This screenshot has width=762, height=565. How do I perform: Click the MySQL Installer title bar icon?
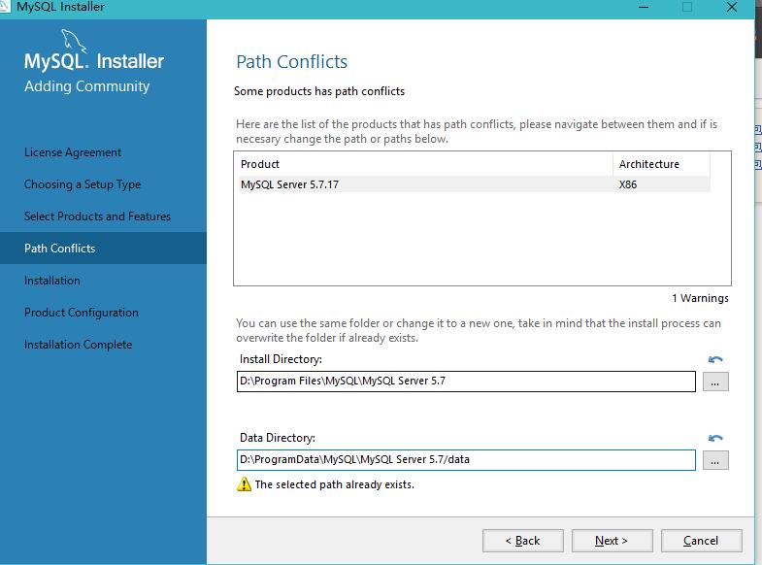pyautogui.click(x=5, y=7)
